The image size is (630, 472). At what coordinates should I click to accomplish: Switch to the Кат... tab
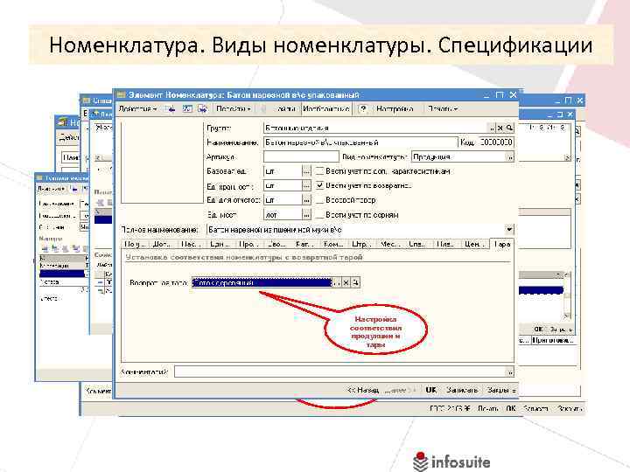click(x=304, y=244)
